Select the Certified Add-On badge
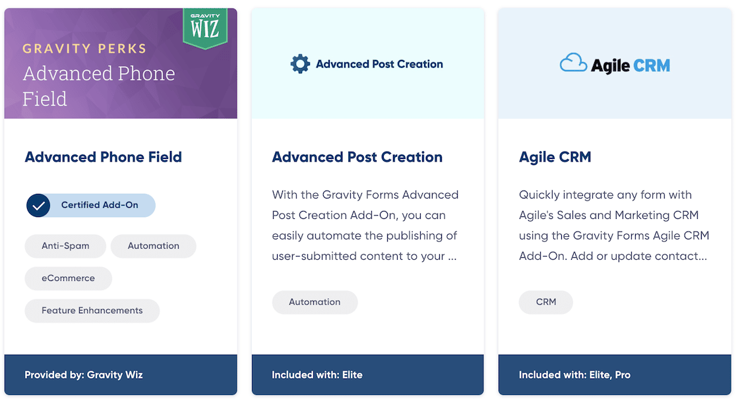 coord(90,205)
